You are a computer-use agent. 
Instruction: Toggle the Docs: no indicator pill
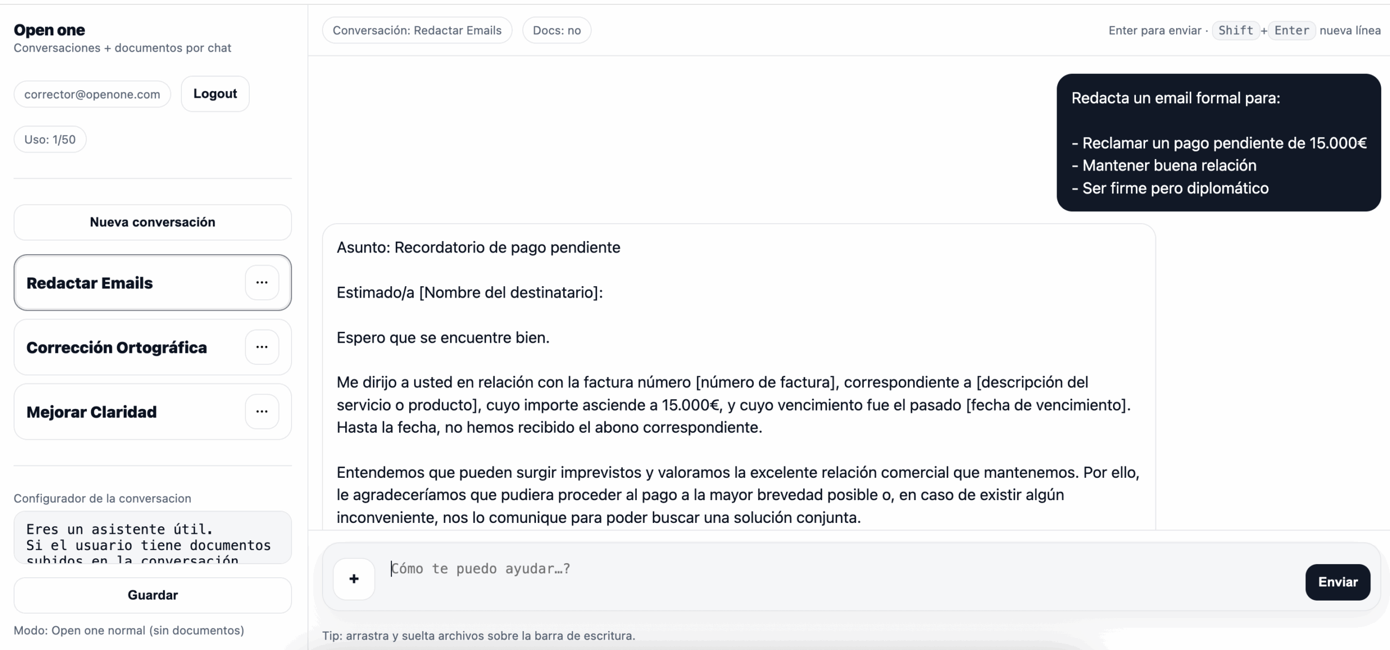(556, 30)
